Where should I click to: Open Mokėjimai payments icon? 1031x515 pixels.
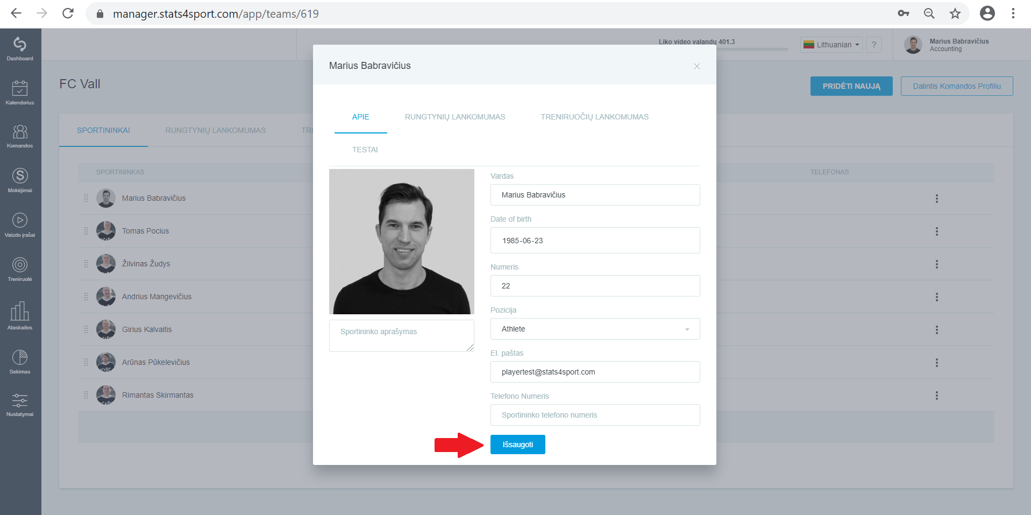point(20,180)
